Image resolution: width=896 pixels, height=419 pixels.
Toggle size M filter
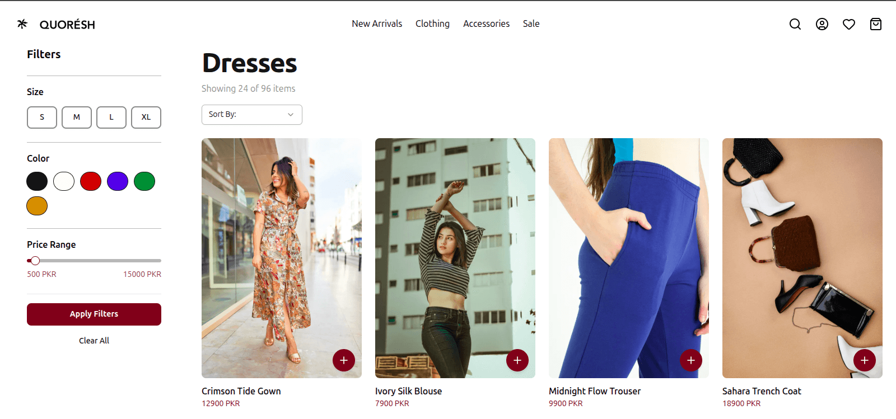77,117
